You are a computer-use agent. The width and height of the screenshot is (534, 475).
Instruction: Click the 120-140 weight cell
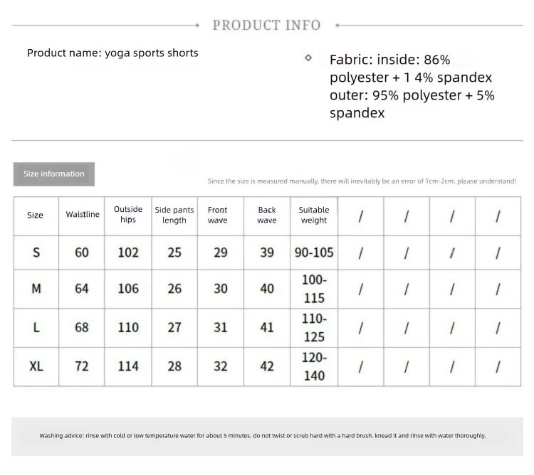(314, 366)
